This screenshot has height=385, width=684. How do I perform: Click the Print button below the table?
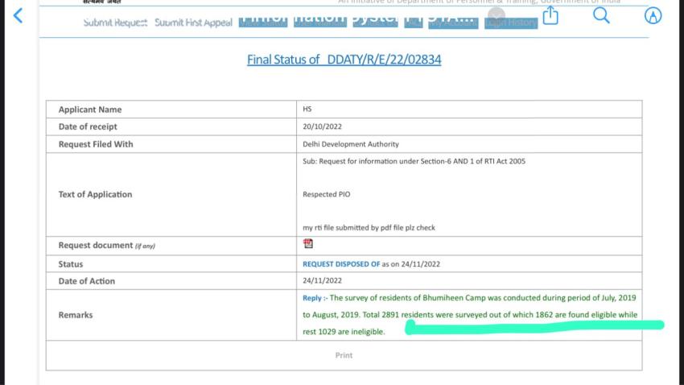pos(344,355)
